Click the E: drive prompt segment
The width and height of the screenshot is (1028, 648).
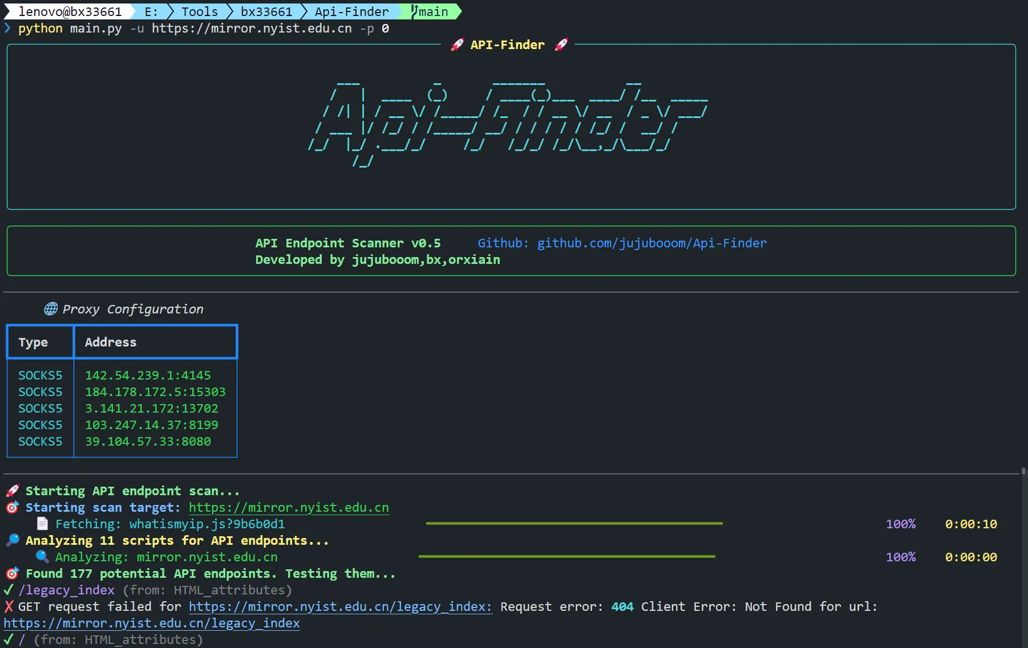(x=151, y=11)
